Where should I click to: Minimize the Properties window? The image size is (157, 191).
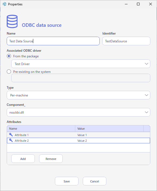coord(126,4)
